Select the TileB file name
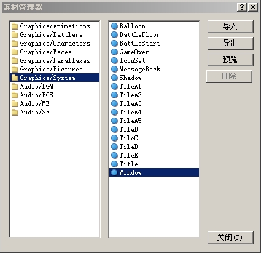Screen dimensions: 261x253 click(x=128, y=130)
